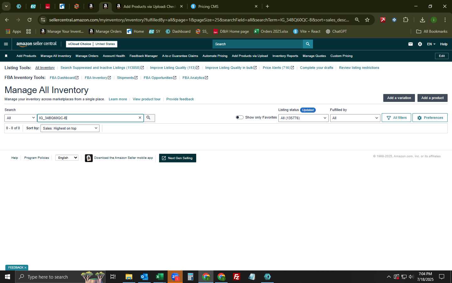
Task: Open Account Health menu item
Action: coord(114,56)
